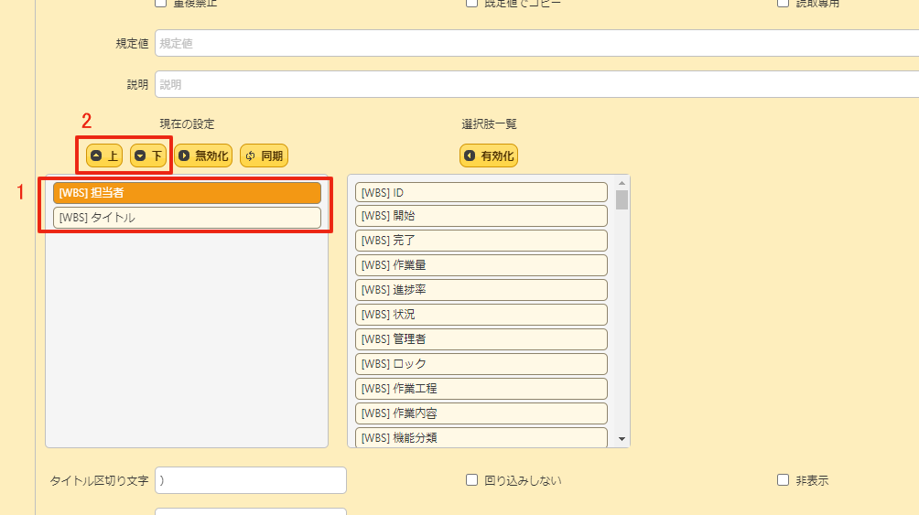Select [WBS] 完了 in options list
This screenshot has width=919, height=515.
click(x=481, y=241)
